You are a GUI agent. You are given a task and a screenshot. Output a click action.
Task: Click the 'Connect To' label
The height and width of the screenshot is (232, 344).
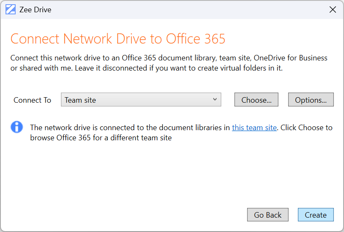(x=32, y=100)
